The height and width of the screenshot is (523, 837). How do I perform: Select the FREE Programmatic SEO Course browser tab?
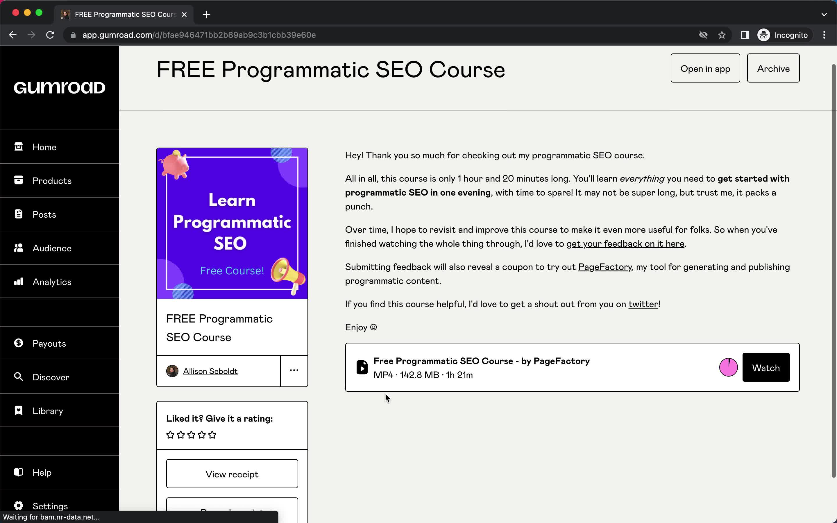(124, 15)
